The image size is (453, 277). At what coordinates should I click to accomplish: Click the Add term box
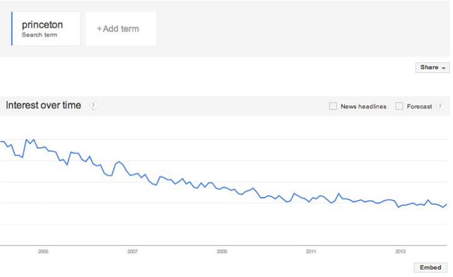[121, 29]
